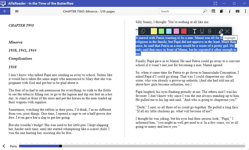Toggle underline on the selected text
249x150 pixels.
(202, 31)
